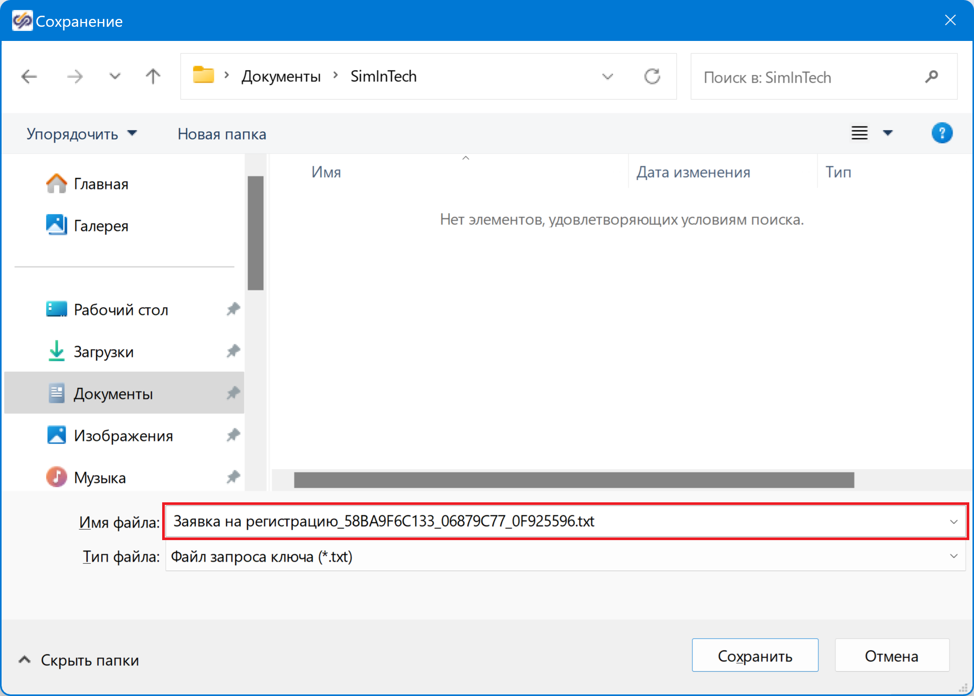
Task: Click the pin icon beside Загрузки
Action: [233, 351]
